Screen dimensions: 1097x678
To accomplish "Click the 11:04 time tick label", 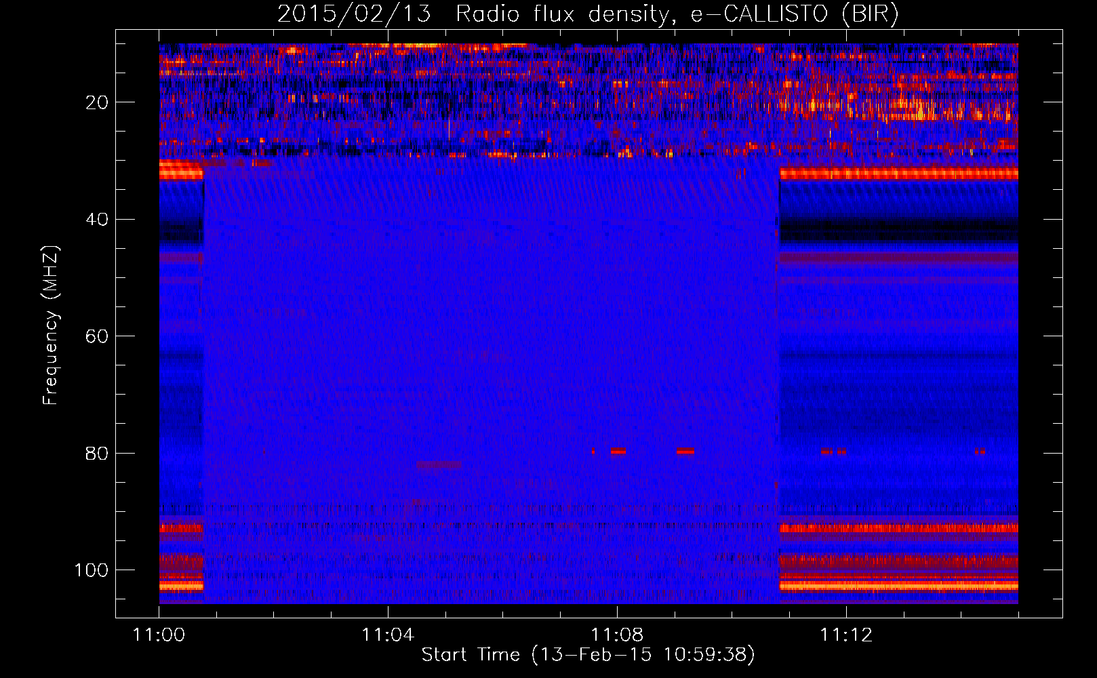I will [388, 635].
